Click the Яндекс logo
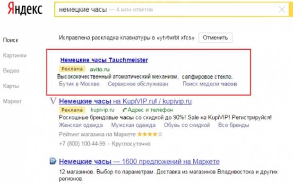 25,9
